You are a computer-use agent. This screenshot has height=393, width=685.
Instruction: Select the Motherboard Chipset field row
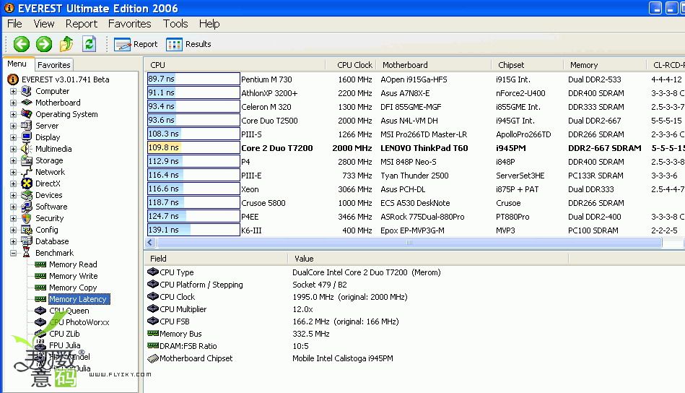point(270,358)
